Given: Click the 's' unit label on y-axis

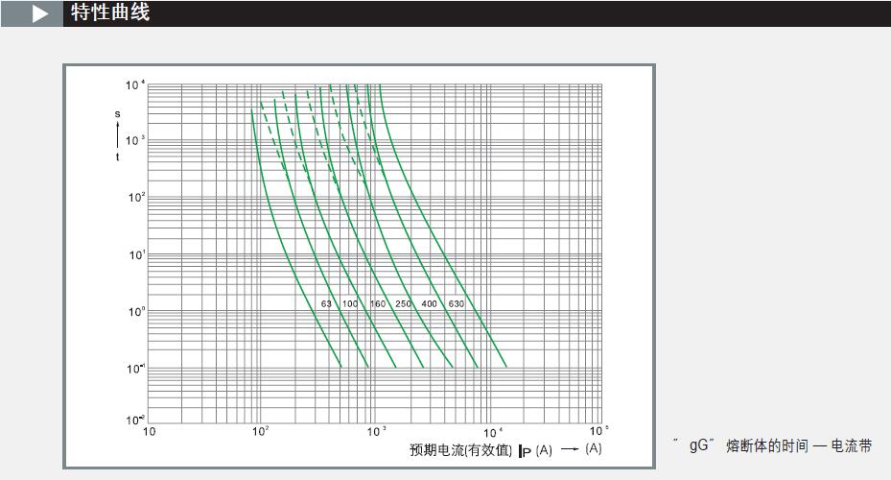Looking at the screenshot, I should click(x=118, y=113).
